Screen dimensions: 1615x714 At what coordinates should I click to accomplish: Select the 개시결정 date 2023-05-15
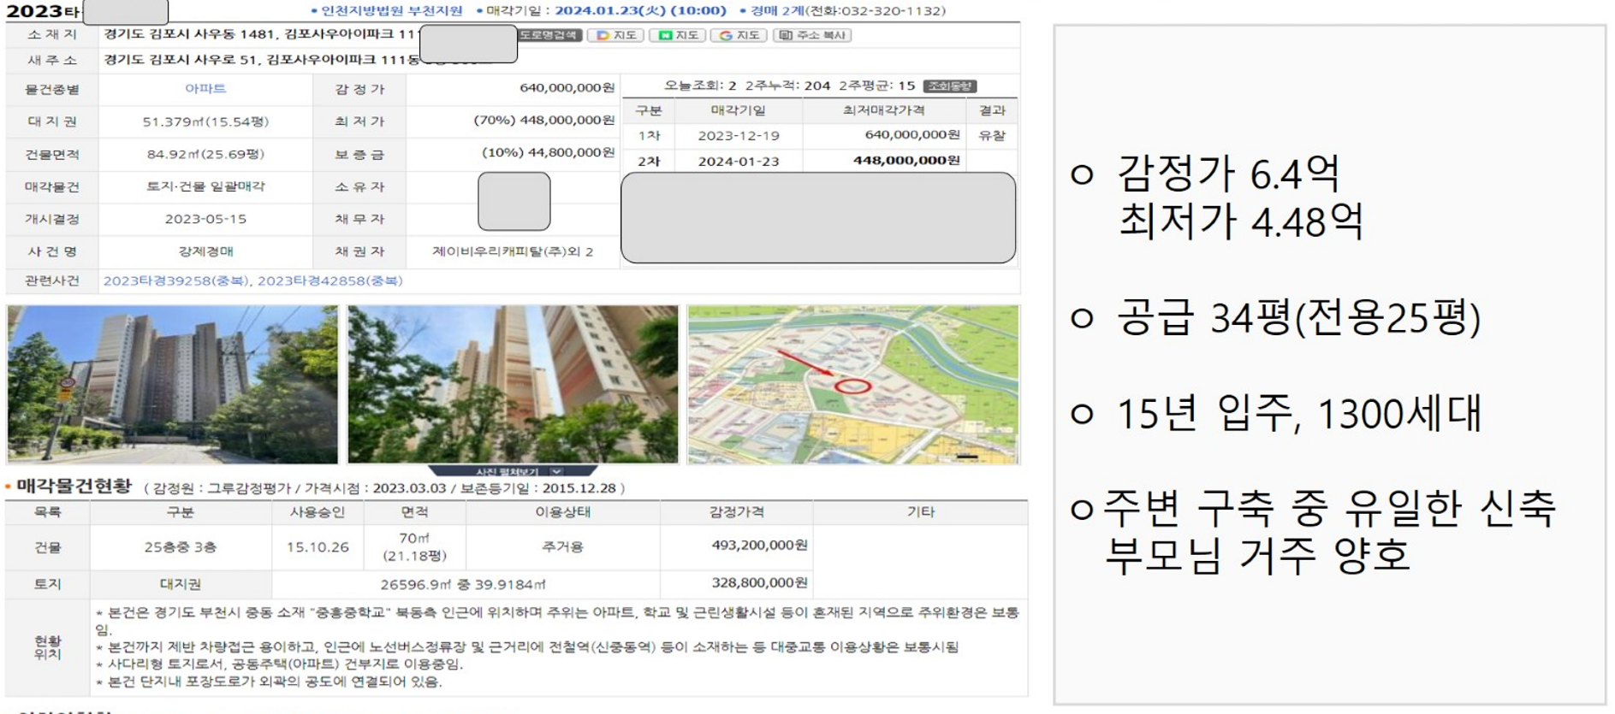click(205, 219)
